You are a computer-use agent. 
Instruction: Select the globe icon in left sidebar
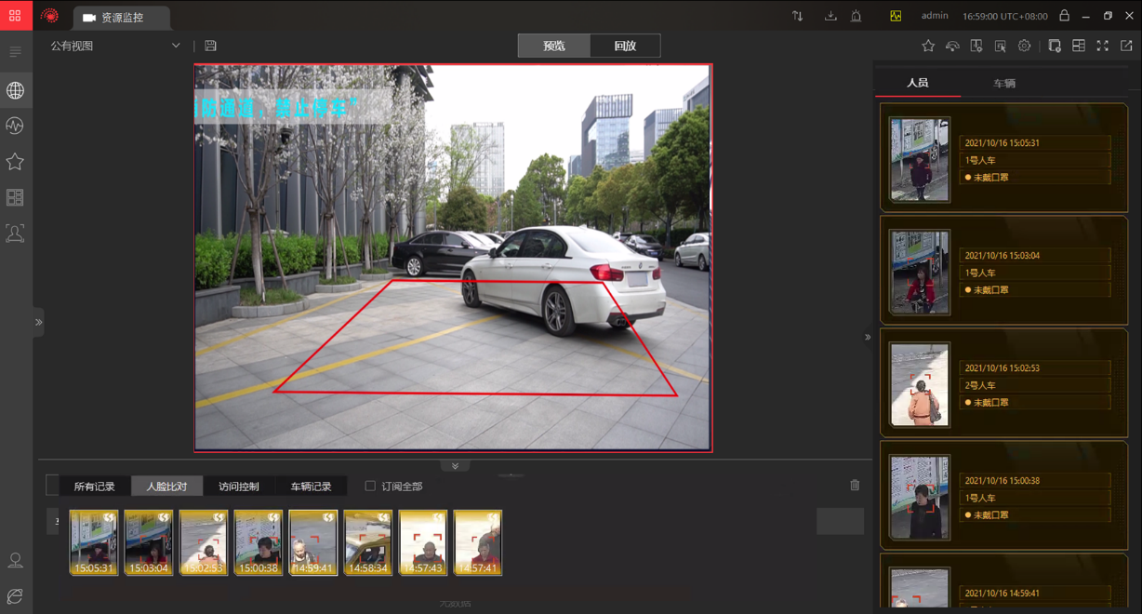click(15, 90)
